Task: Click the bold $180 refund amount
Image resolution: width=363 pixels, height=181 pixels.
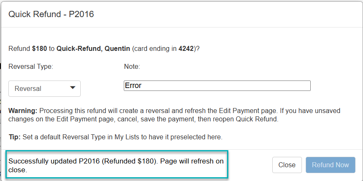Action: coord(40,48)
